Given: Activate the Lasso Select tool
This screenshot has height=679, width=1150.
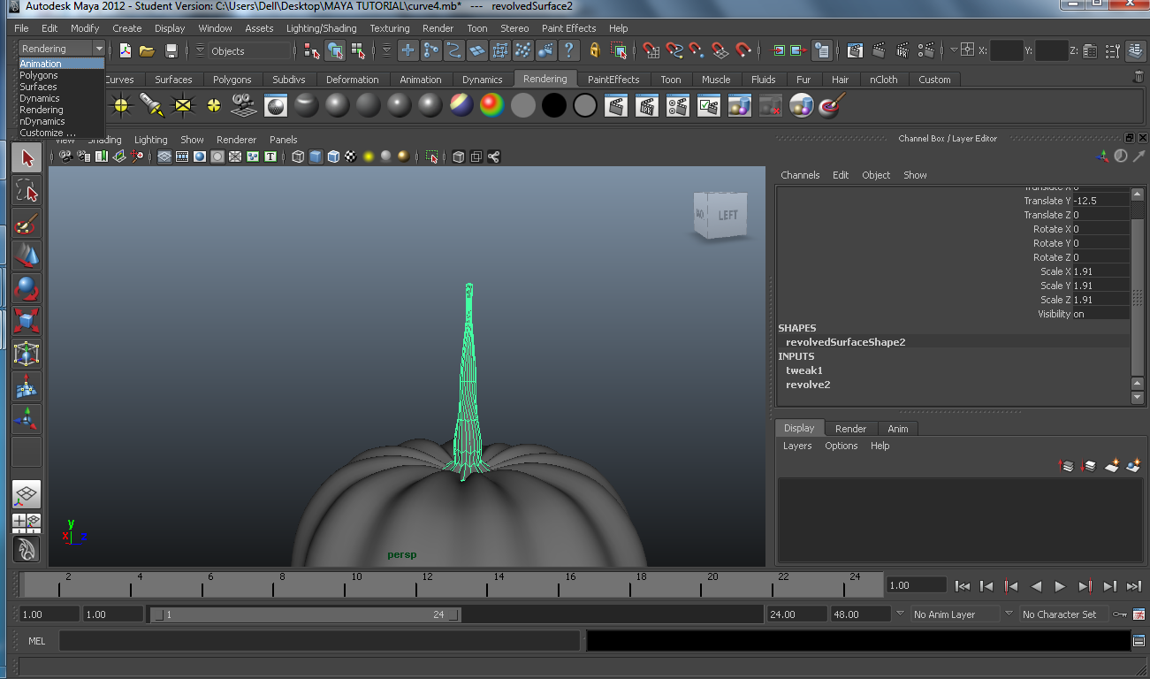Looking at the screenshot, I should pos(27,191).
